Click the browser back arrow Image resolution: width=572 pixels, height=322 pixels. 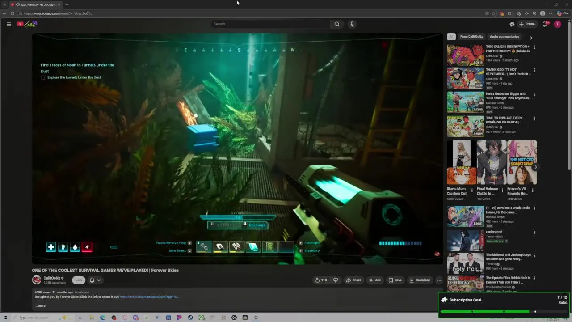(x=4, y=13)
